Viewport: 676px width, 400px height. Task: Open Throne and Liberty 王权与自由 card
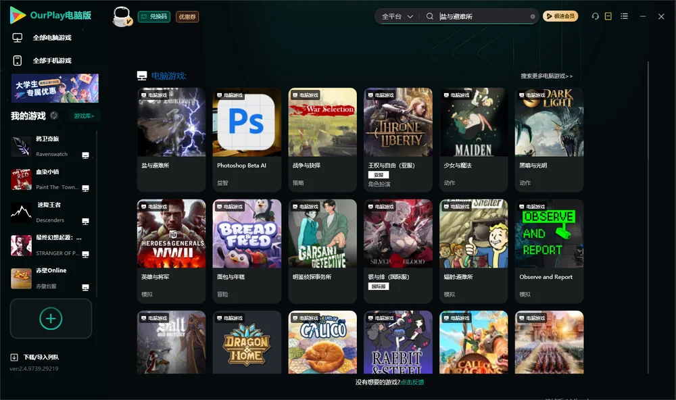click(x=398, y=140)
